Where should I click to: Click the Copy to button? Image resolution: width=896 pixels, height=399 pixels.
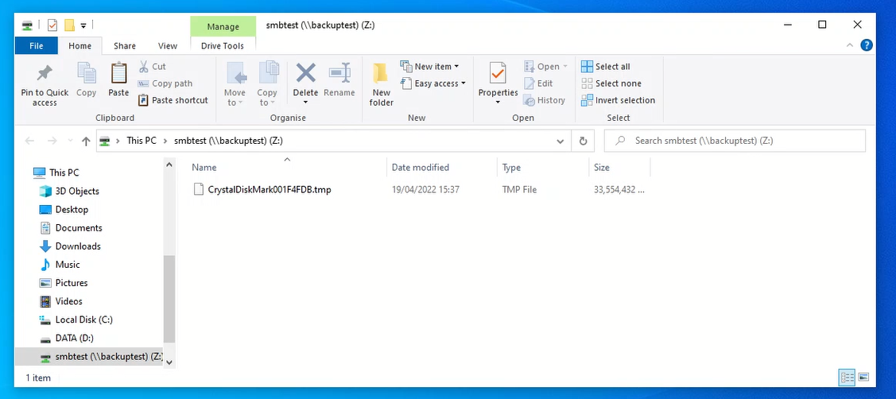[x=267, y=84]
